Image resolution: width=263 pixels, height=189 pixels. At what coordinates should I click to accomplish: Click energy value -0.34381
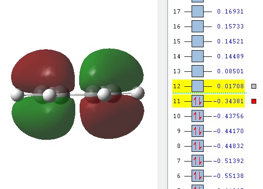point(228,101)
